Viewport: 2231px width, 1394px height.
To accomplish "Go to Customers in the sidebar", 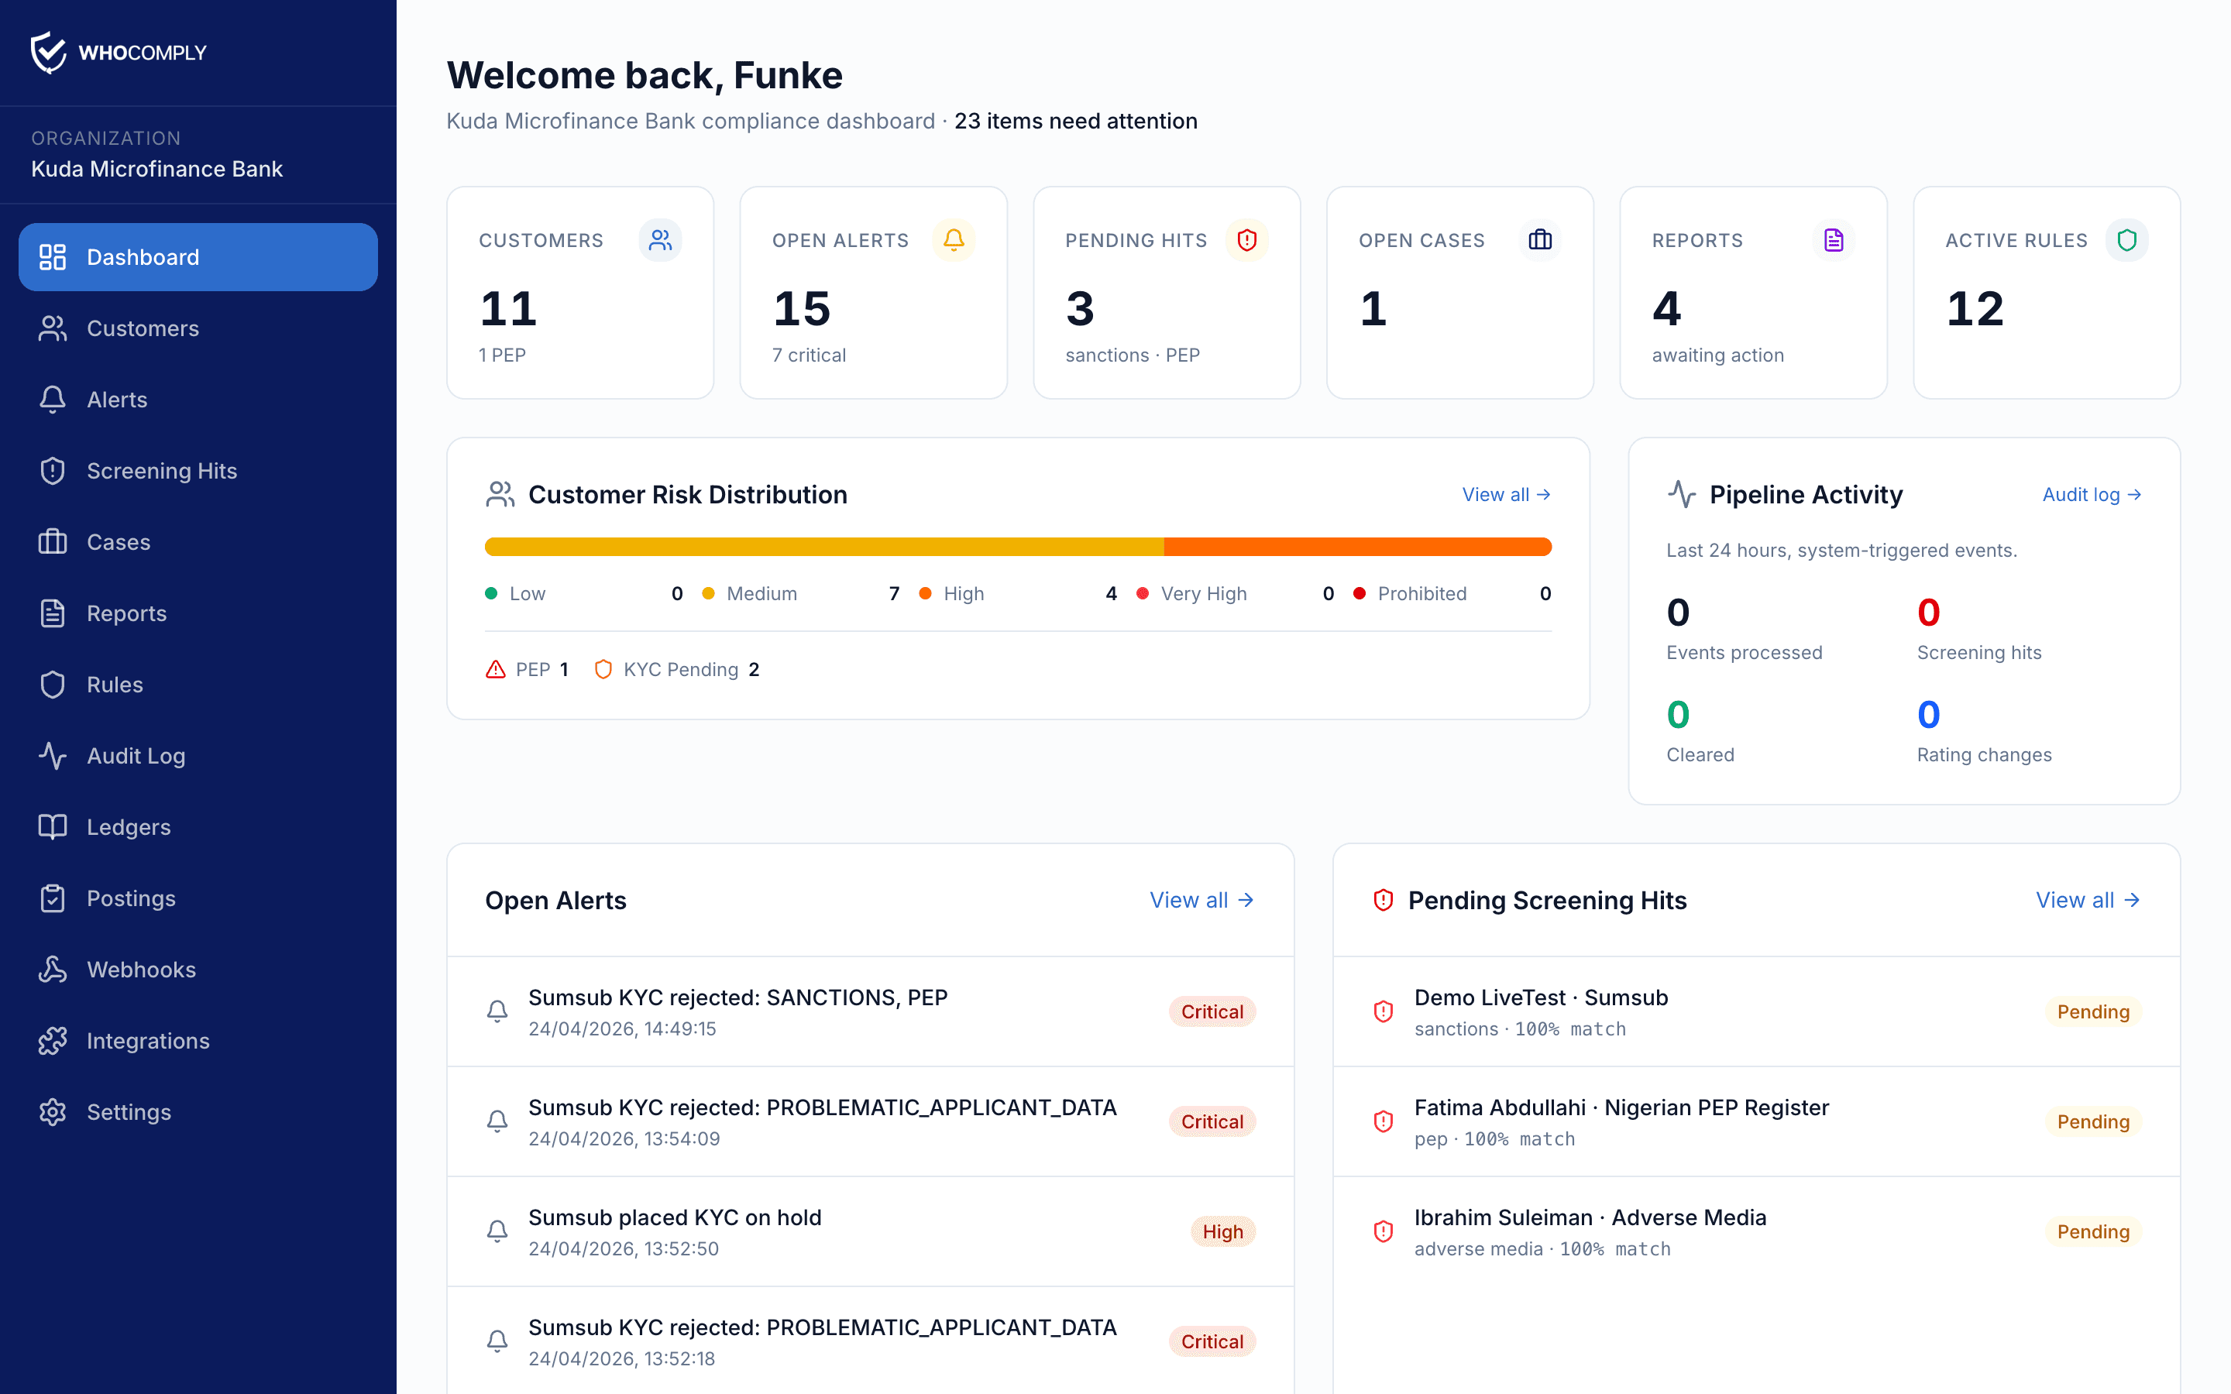I will point(198,328).
